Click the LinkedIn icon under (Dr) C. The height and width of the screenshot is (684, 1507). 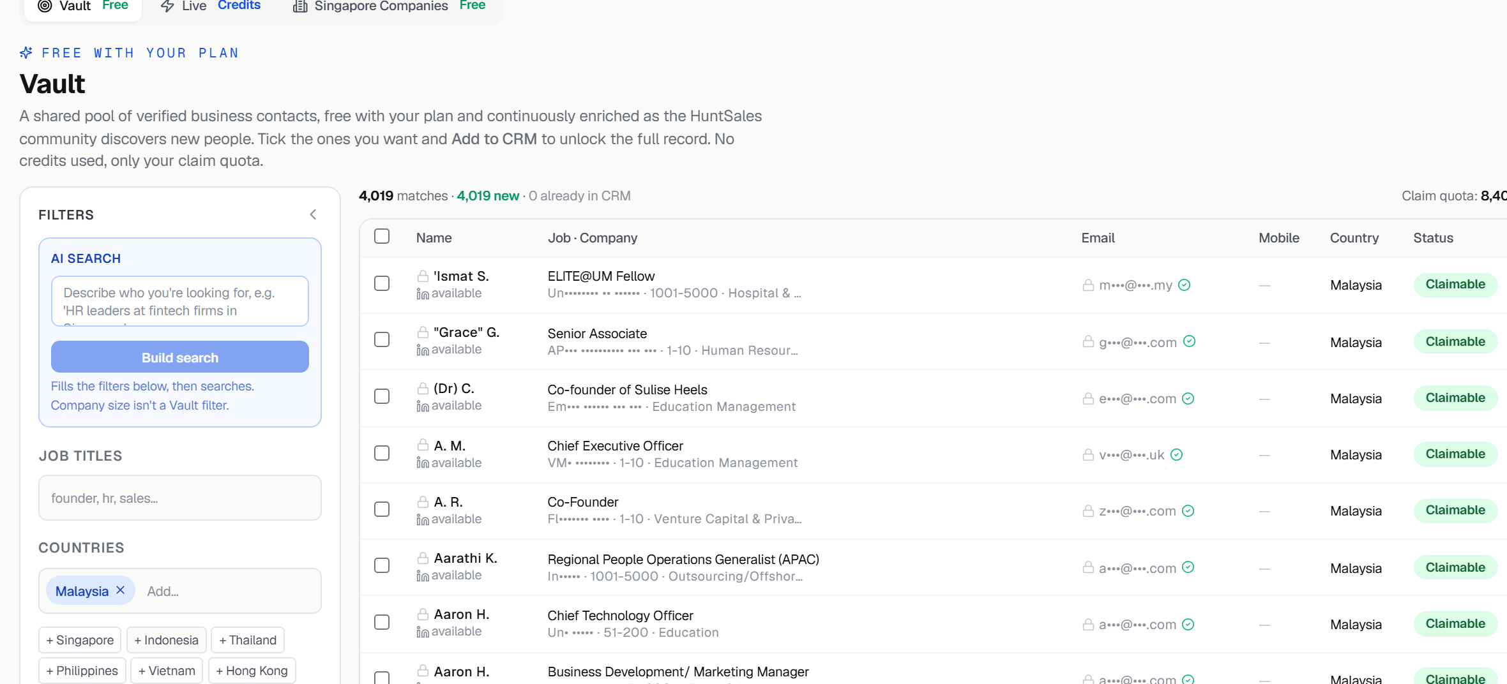423,406
